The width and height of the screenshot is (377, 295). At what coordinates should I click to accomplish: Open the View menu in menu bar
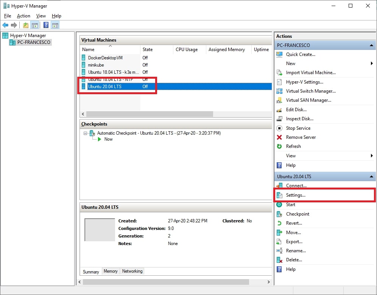(41, 16)
